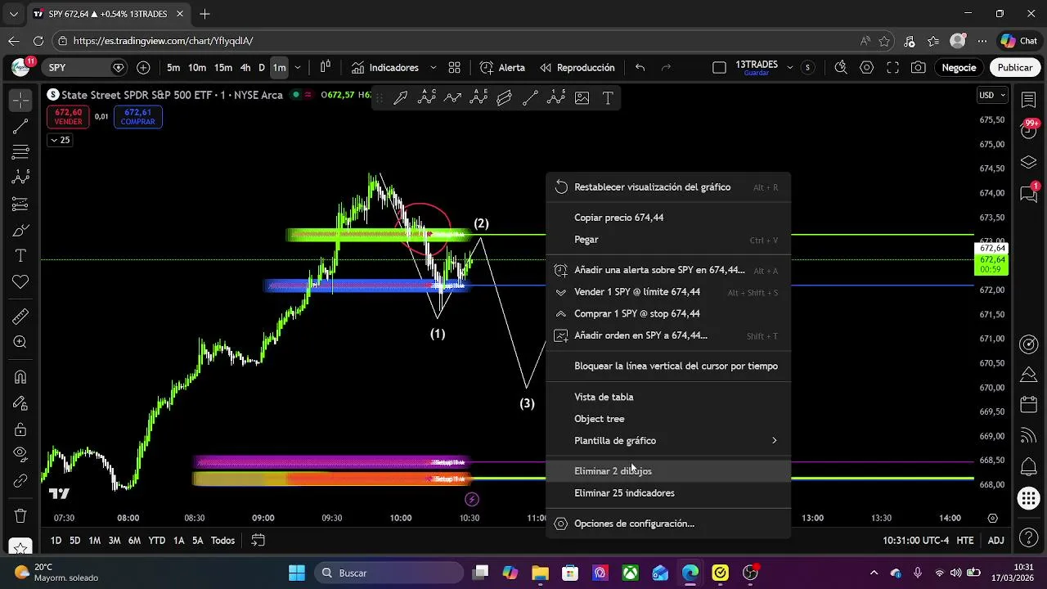
Task: Start Reproducción bar replay
Action: pos(577,68)
